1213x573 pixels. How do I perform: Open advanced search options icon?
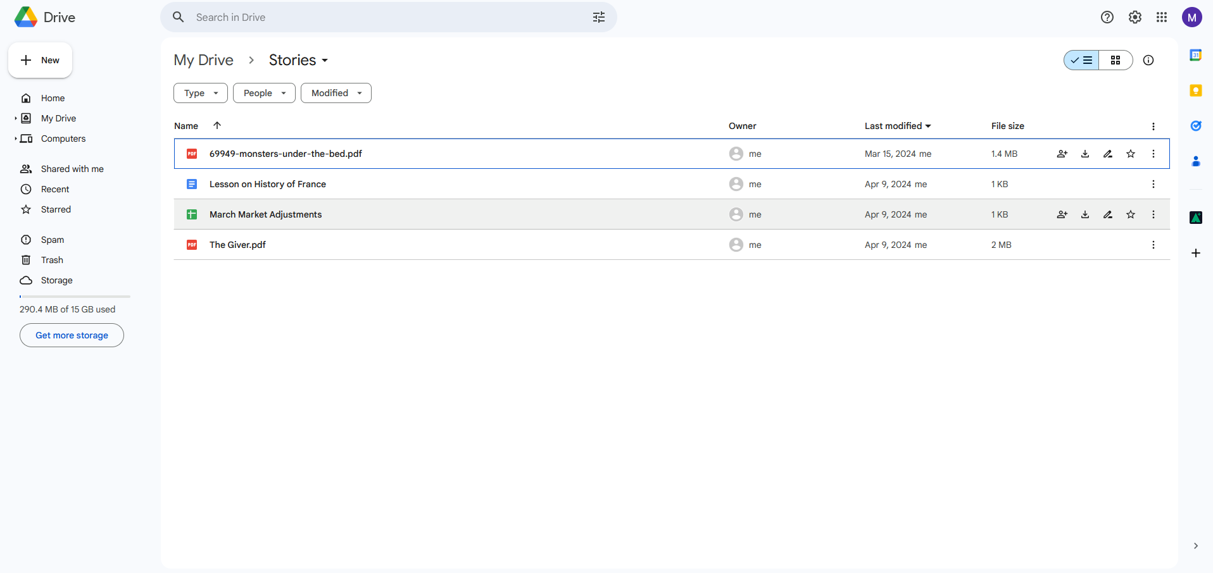(599, 17)
